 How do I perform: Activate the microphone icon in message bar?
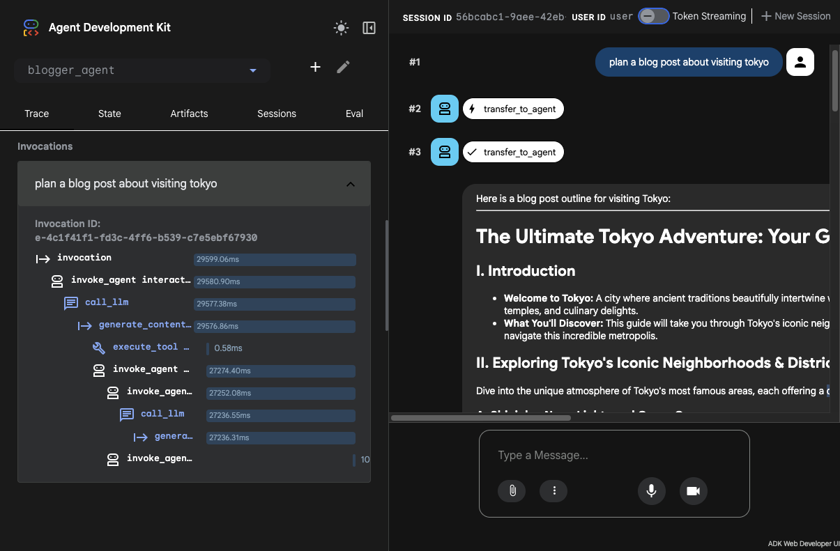point(651,491)
